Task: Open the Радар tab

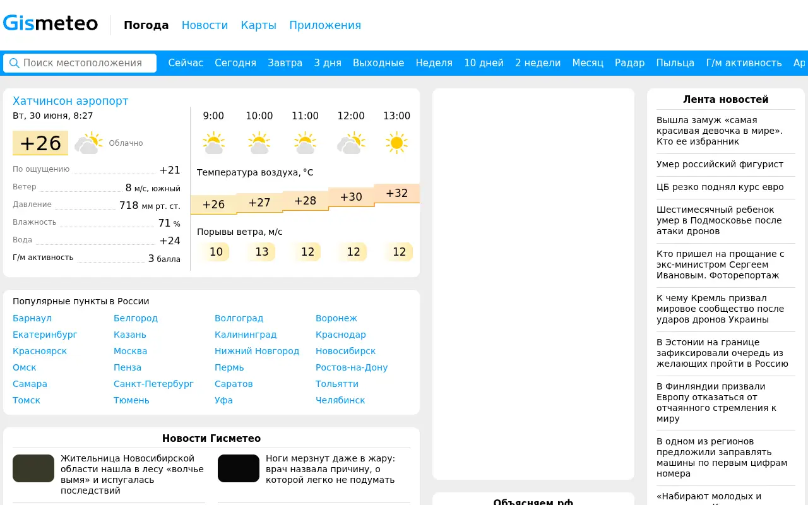Action: click(630, 63)
